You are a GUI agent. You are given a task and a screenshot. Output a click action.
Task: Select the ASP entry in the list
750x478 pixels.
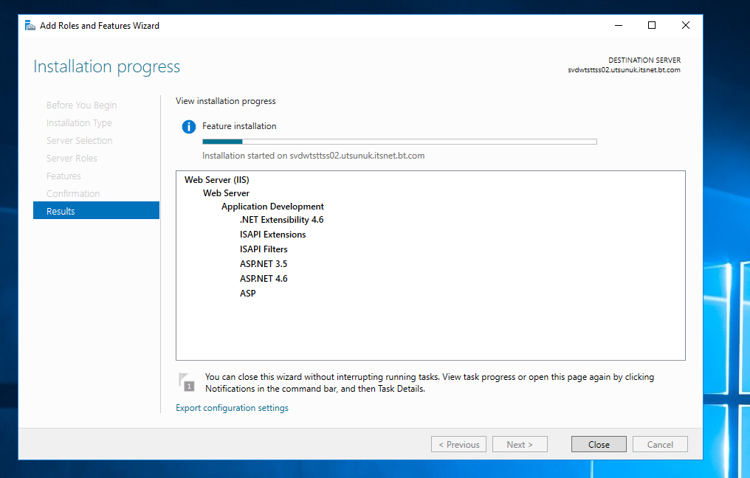coord(248,294)
